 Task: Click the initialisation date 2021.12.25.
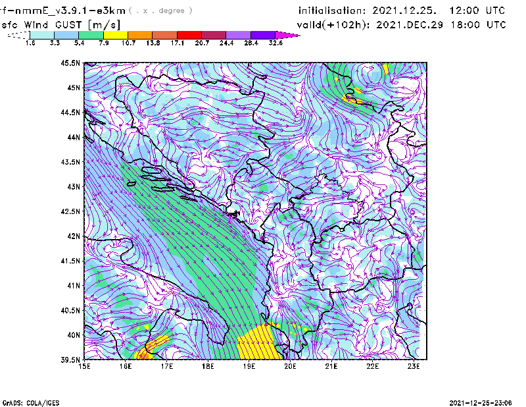[404, 11]
